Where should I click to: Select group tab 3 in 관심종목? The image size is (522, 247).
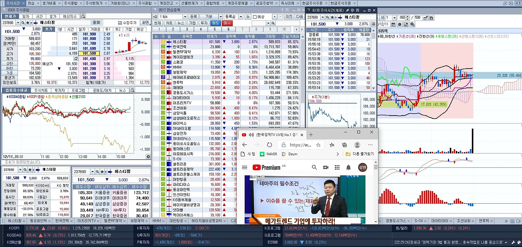click(x=186, y=29)
